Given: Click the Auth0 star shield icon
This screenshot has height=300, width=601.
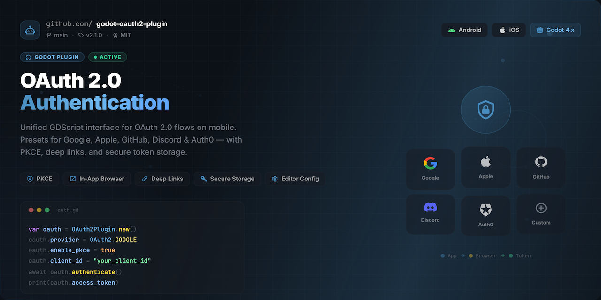Looking at the screenshot, I should pyautogui.click(x=485, y=210).
